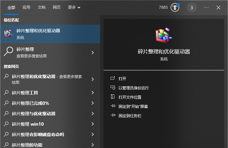Select suggestion text 碎片整理与优化驱动器
Viewport: 228px width, 148px height.
[34, 114]
